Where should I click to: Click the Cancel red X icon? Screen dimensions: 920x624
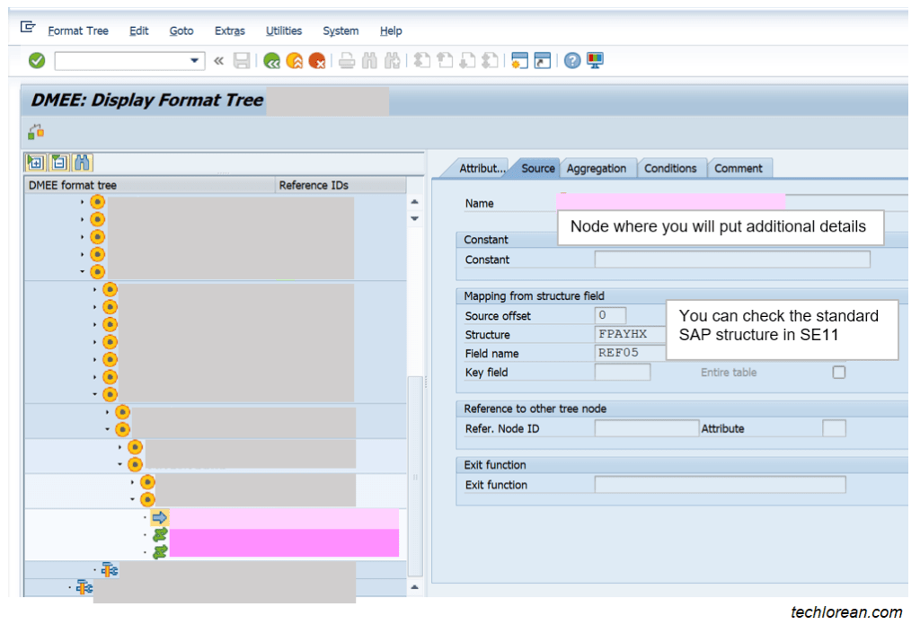tap(316, 60)
